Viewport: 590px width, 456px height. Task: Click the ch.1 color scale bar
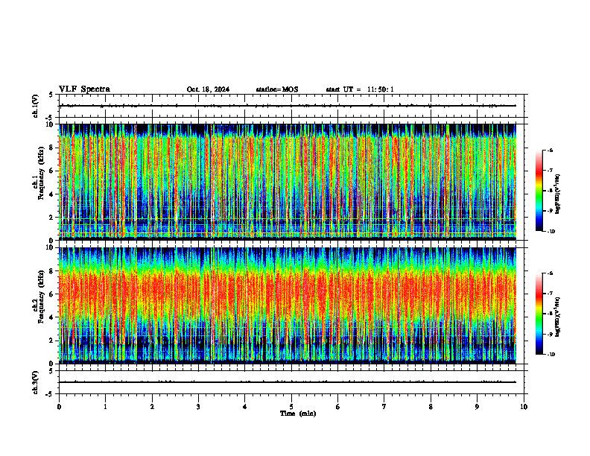[539, 191]
